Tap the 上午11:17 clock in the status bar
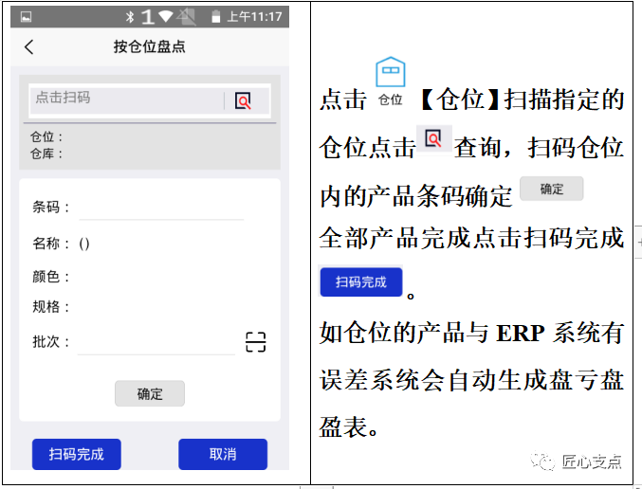The image size is (642, 489). [x=253, y=16]
